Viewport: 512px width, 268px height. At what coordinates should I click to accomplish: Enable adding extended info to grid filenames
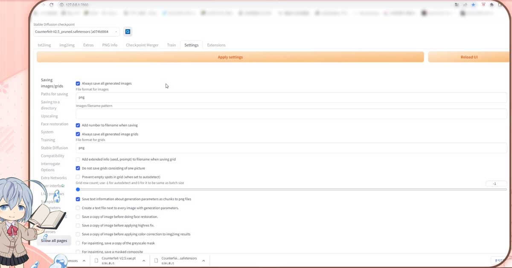click(78, 159)
